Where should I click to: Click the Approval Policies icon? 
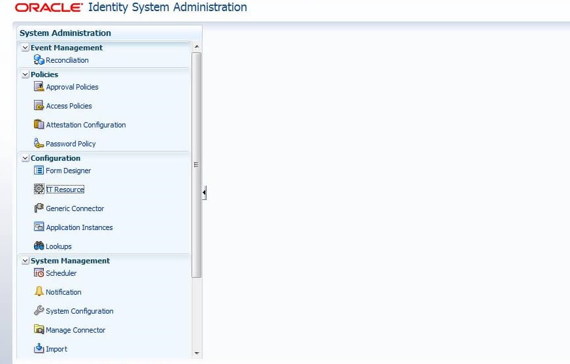(39, 87)
